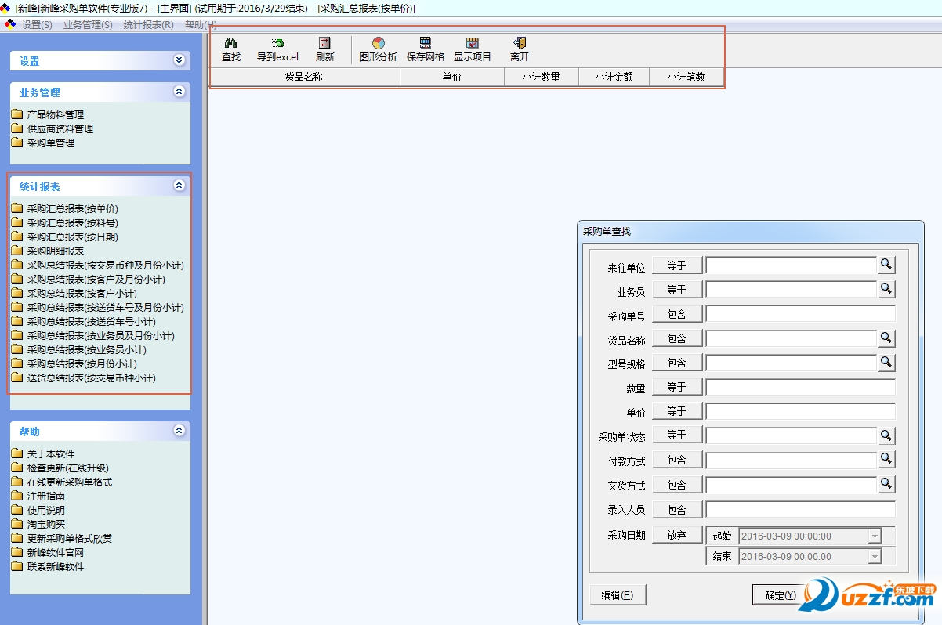Collapse the 帮助 sidebar panel
Image resolution: width=942 pixels, height=625 pixels.
pyautogui.click(x=179, y=431)
